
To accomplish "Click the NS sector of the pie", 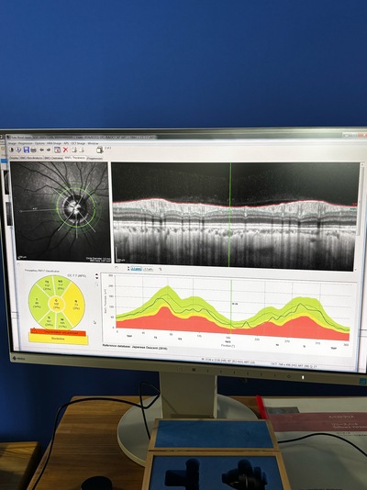I will tap(61, 284).
